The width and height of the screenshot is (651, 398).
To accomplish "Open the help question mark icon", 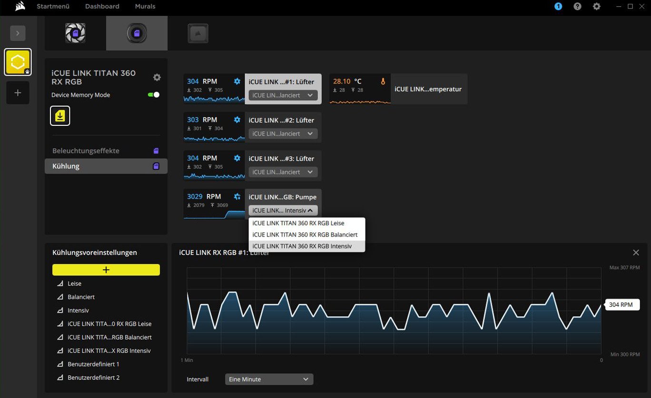I will coord(577,7).
